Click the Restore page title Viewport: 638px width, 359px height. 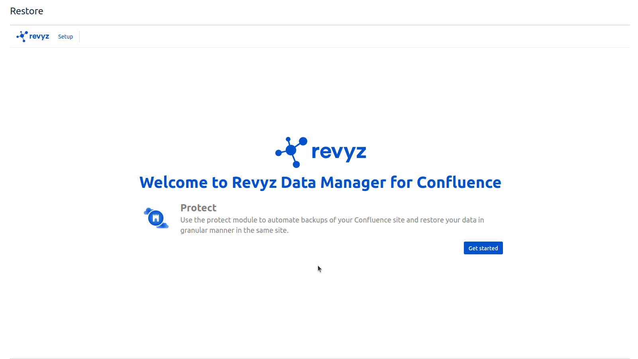[27, 11]
